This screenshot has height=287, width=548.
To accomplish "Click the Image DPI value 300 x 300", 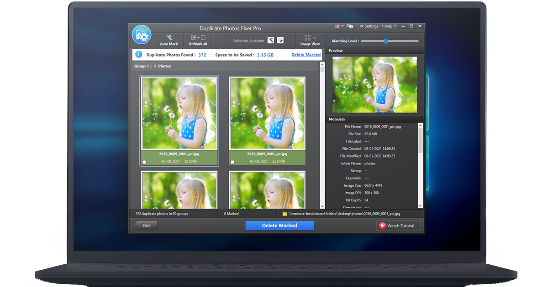I will 372,193.
